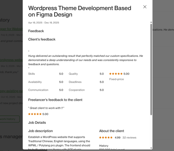Click the dialog scrollbar down arrow
Screen dimensions: 174x151
[x=151, y=148]
